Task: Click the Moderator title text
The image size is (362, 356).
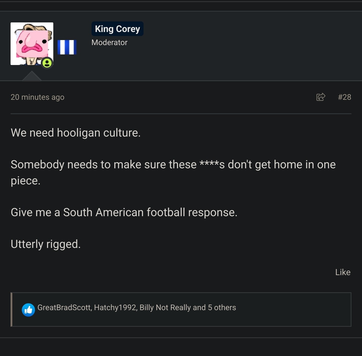Action: tap(109, 43)
